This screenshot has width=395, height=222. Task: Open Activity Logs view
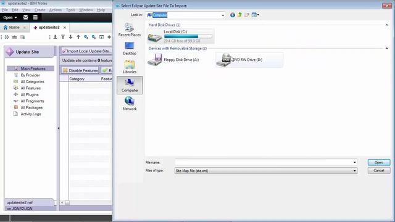31,114
